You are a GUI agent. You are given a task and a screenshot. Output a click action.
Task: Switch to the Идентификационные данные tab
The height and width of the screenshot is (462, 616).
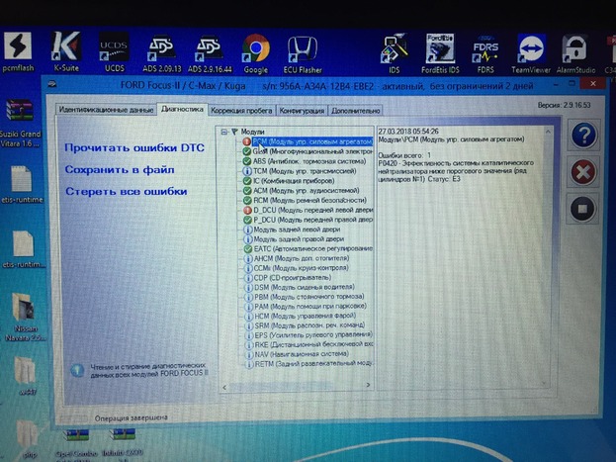[x=106, y=110]
